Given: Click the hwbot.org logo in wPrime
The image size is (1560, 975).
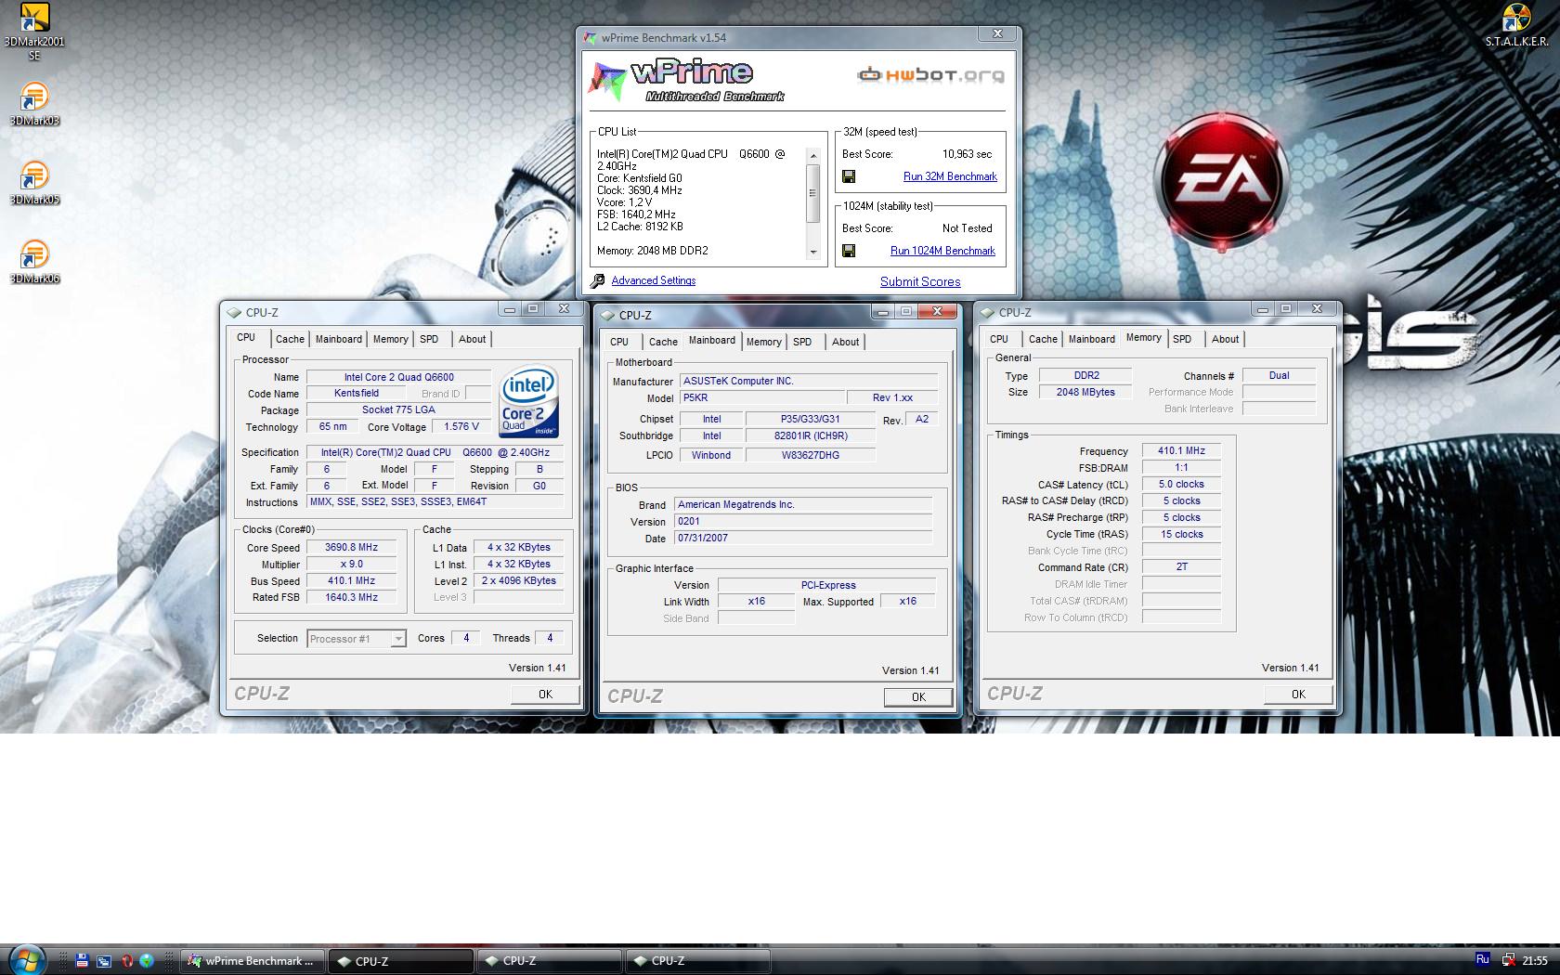Looking at the screenshot, I should click(x=930, y=74).
